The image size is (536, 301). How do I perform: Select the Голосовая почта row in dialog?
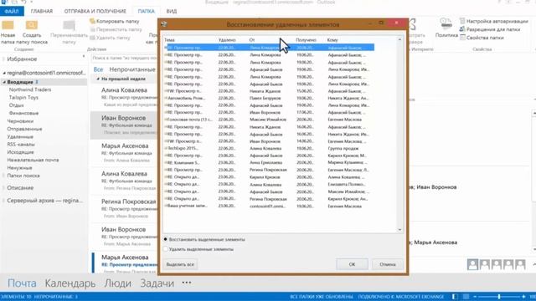coord(269,120)
